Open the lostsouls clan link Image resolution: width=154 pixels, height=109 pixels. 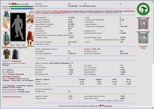pos(11,86)
